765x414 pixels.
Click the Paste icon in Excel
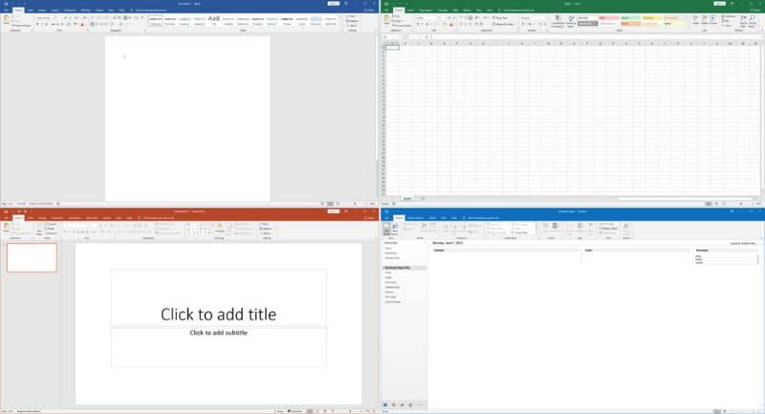click(386, 19)
